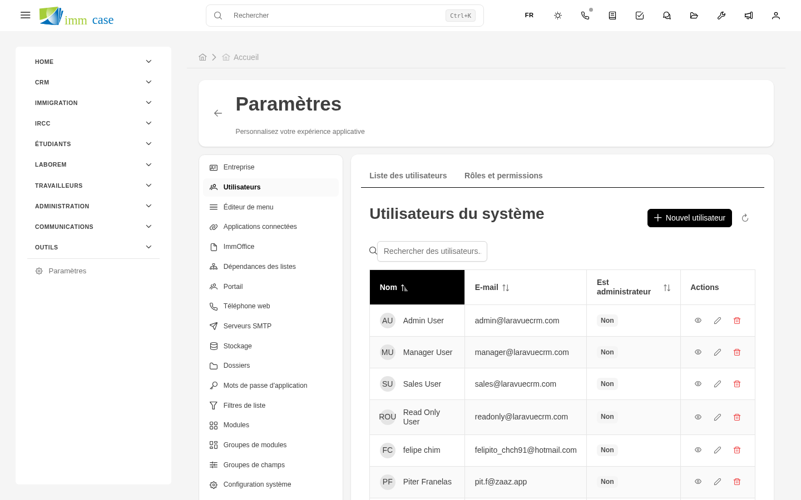Image resolution: width=801 pixels, height=500 pixels.
Task: Edit Piter Franelas with pencil icon
Action: [718, 482]
